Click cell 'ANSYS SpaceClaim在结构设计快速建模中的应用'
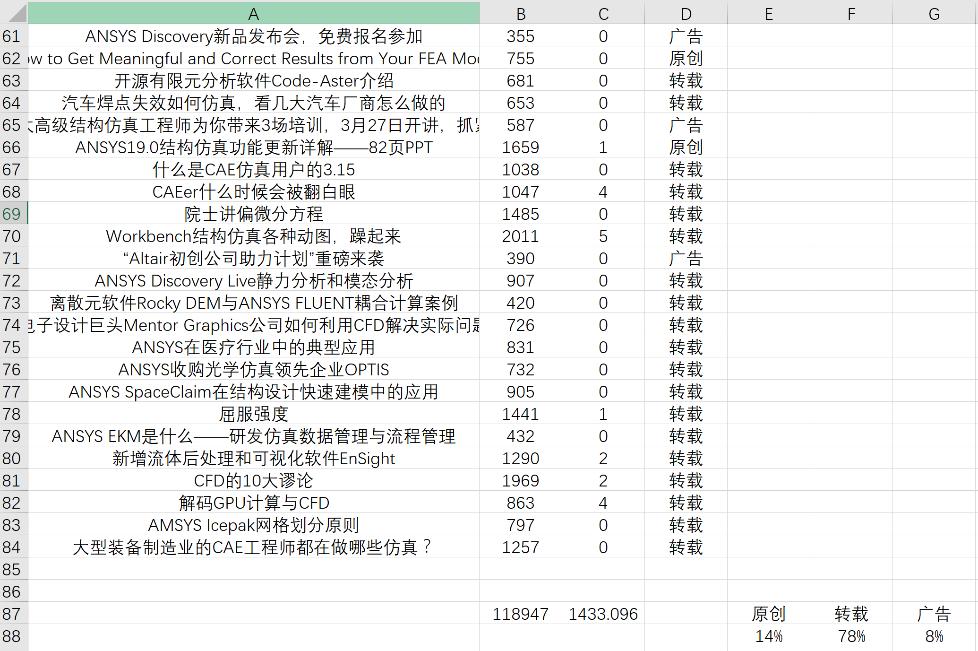This screenshot has height=651, width=978. 254,392
